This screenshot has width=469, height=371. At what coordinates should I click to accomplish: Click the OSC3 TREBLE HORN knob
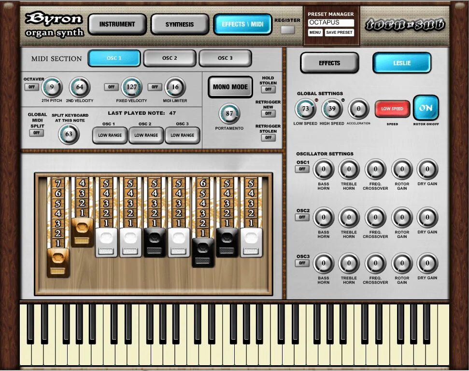tap(349, 263)
